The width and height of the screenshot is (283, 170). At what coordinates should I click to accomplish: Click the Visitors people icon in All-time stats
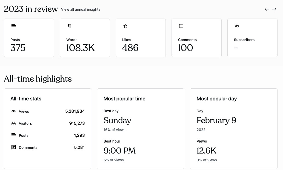pos(14,123)
